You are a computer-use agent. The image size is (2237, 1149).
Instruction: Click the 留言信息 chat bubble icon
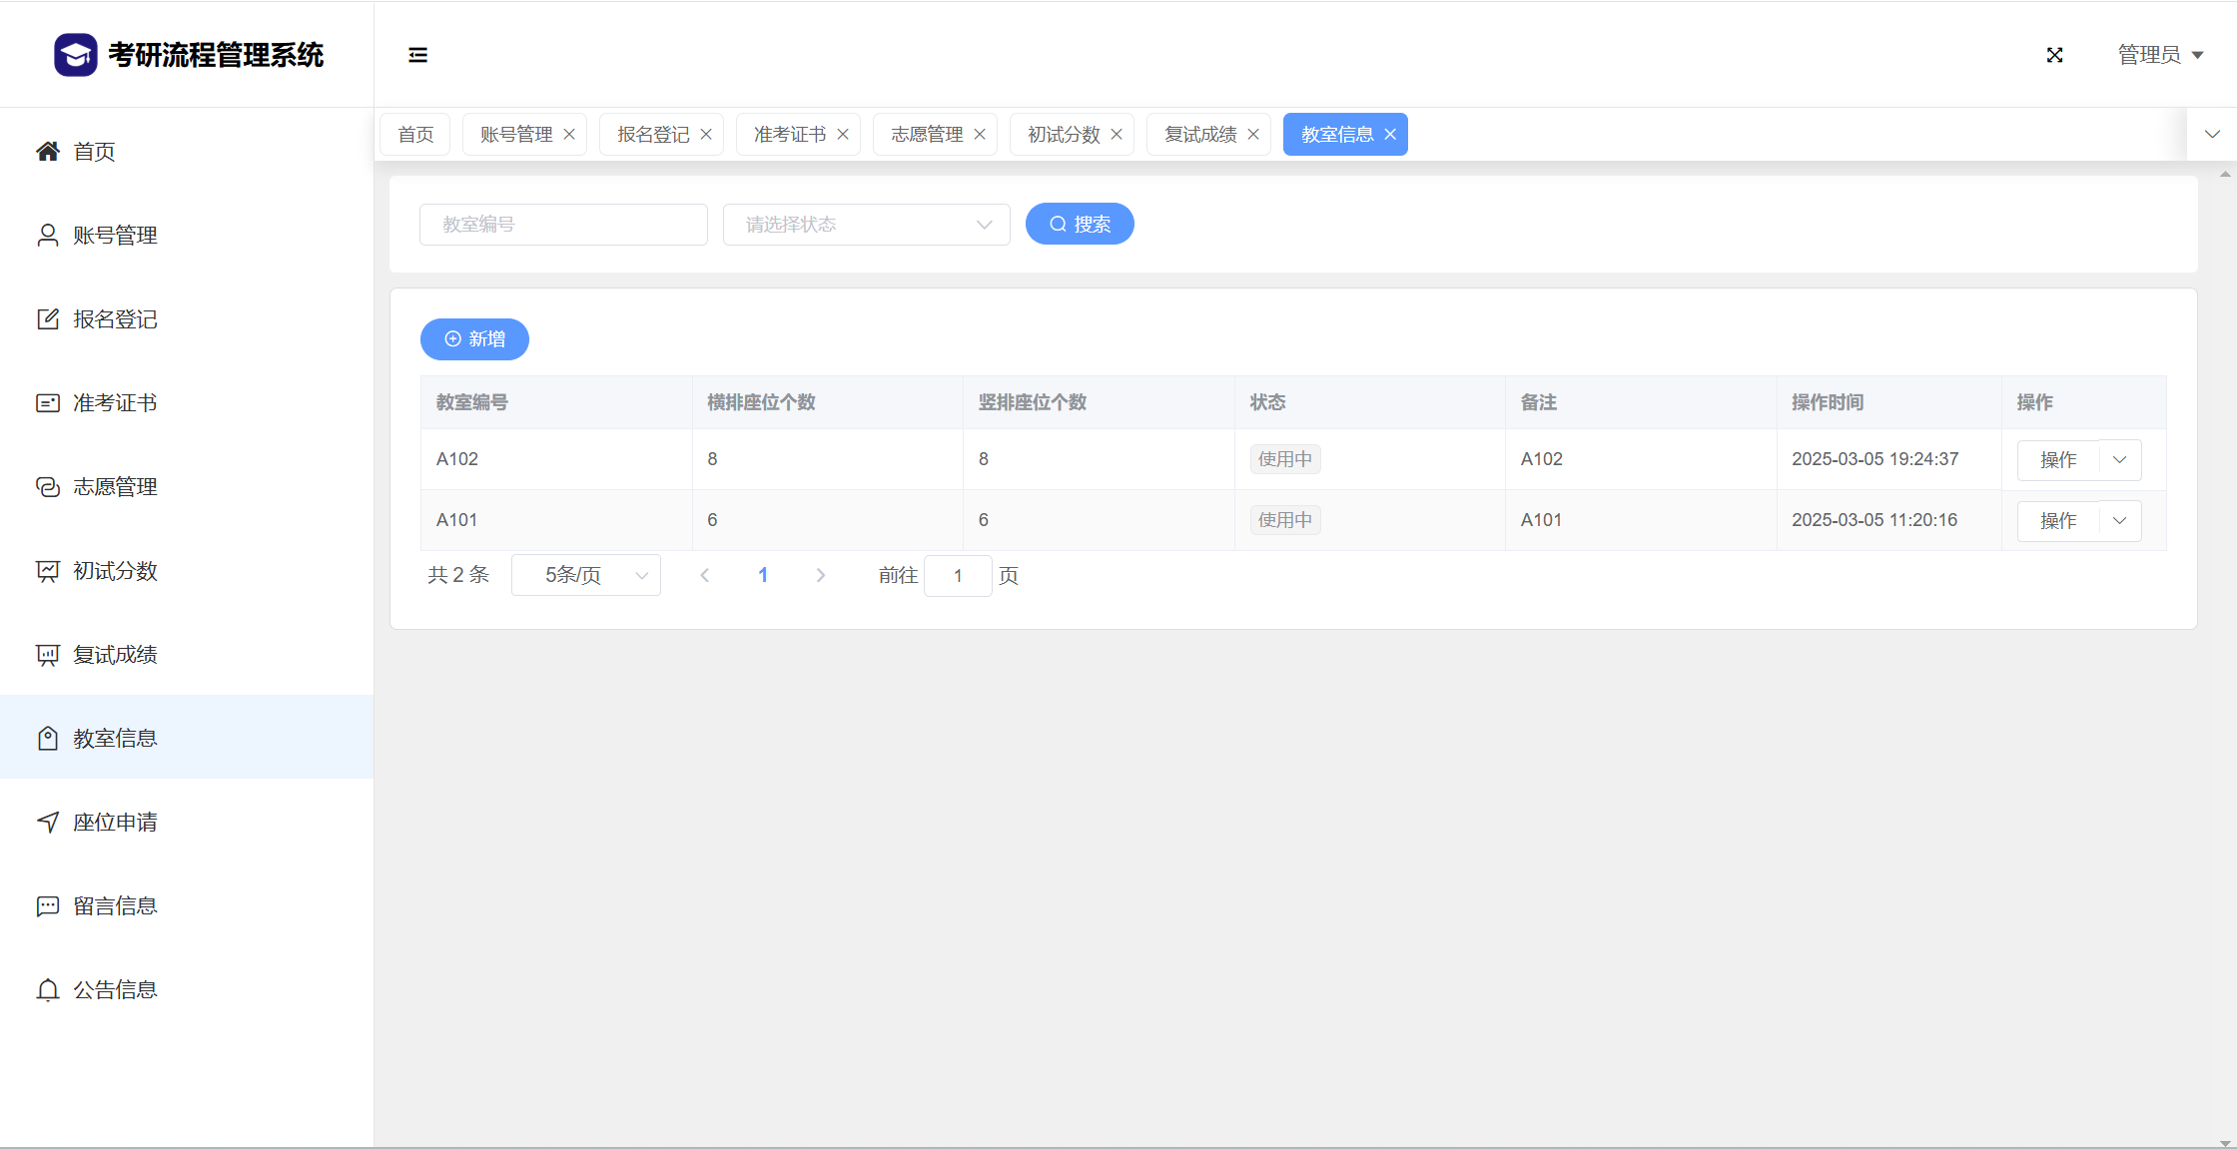[47, 906]
